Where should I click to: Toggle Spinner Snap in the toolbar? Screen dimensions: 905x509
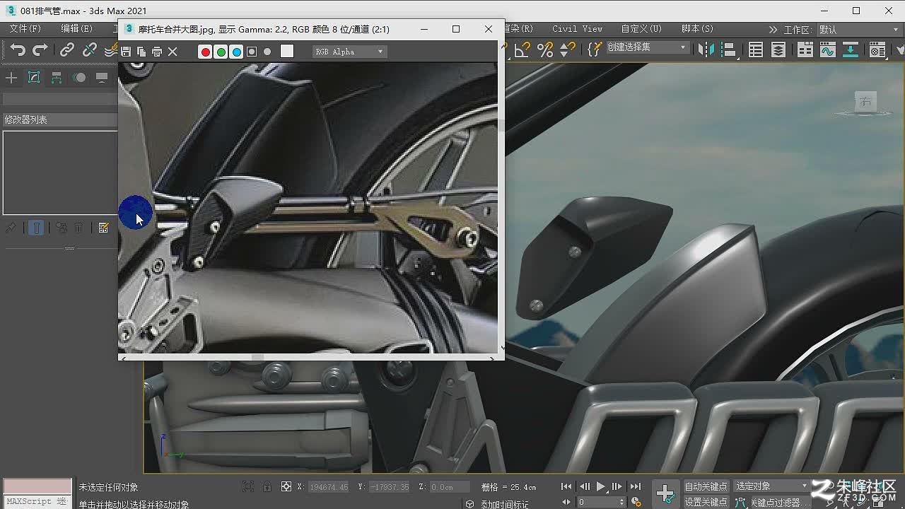567,49
